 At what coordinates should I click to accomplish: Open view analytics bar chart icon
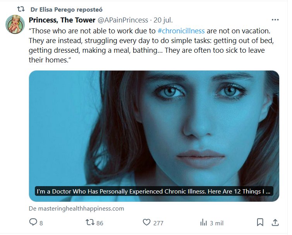click(x=203, y=223)
